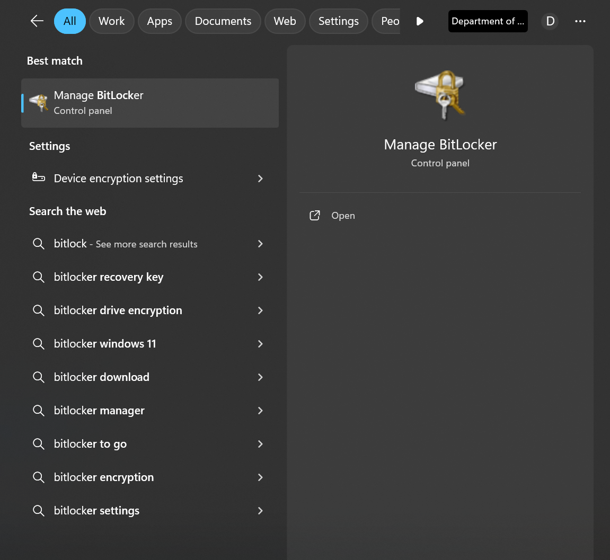Open Device encryption settings result
This screenshot has width=610, height=560.
point(150,179)
